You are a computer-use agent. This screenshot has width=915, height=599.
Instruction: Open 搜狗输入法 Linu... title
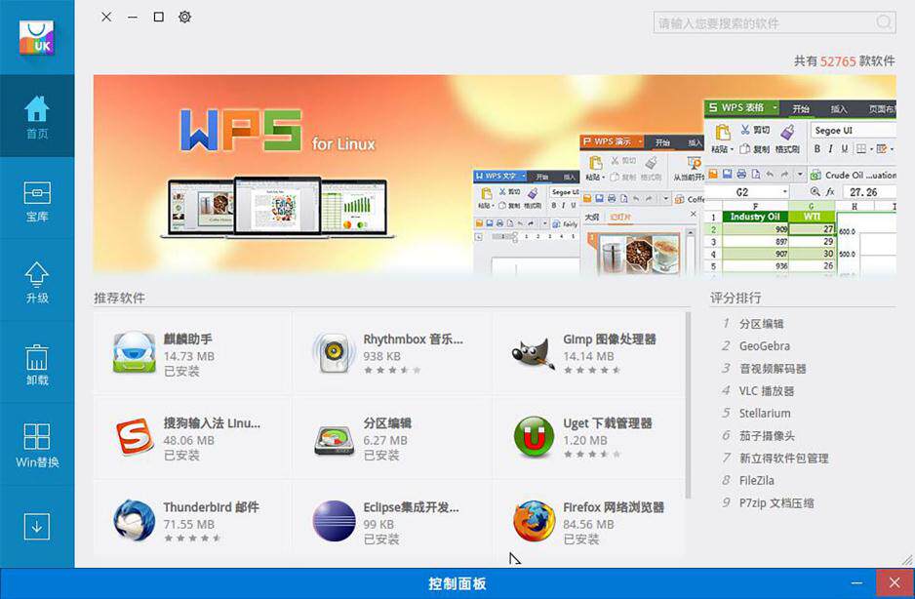[x=212, y=423]
